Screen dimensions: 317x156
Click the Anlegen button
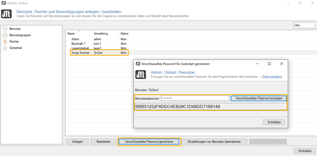point(77,142)
